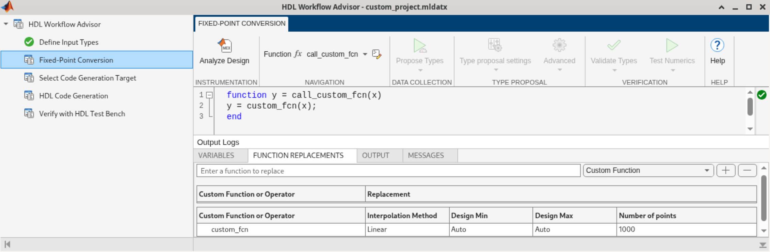The height and width of the screenshot is (252, 770).
Task: Open the function selector dropdown arrow
Action: [365, 54]
